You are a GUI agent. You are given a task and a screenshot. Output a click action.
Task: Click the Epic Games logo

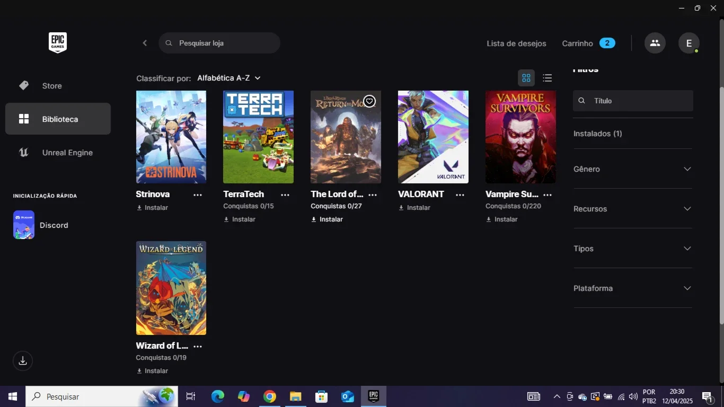(58, 43)
